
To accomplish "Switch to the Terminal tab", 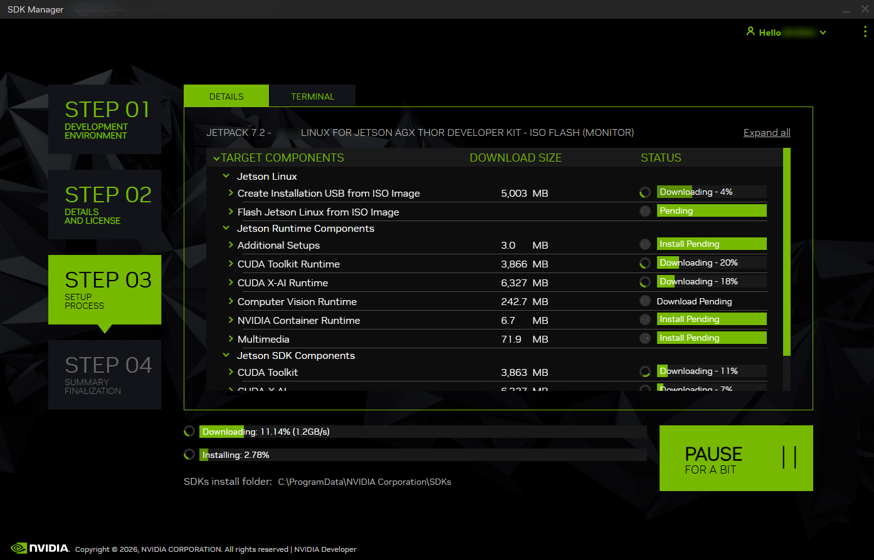I will coord(312,96).
